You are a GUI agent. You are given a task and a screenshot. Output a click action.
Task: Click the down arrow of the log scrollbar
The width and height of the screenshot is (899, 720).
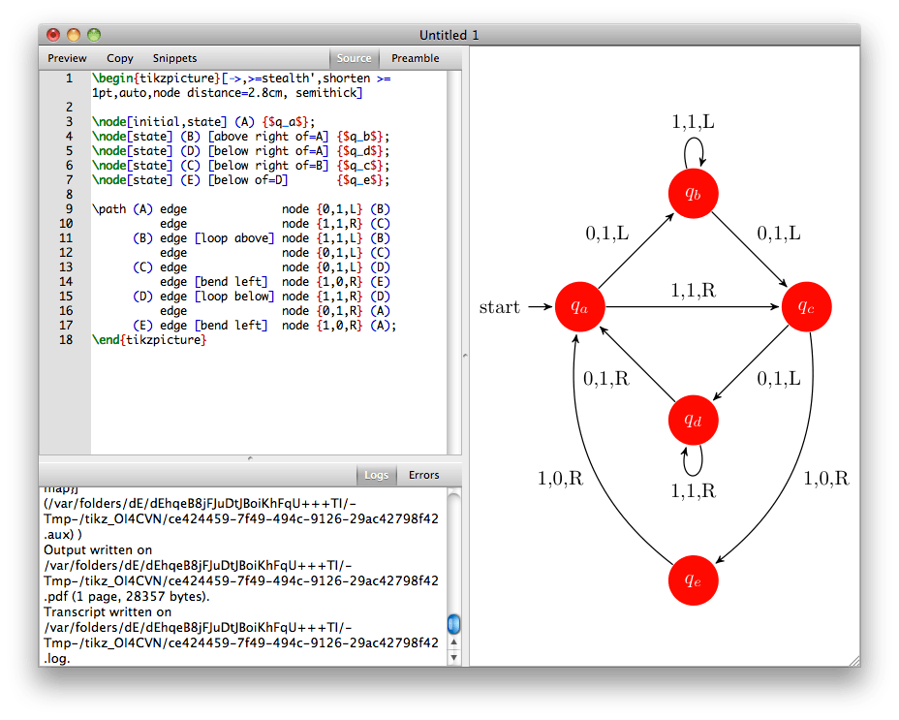pyautogui.click(x=453, y=656)
